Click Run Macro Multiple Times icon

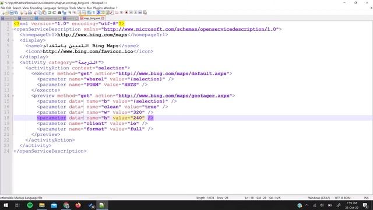point(140,12)
